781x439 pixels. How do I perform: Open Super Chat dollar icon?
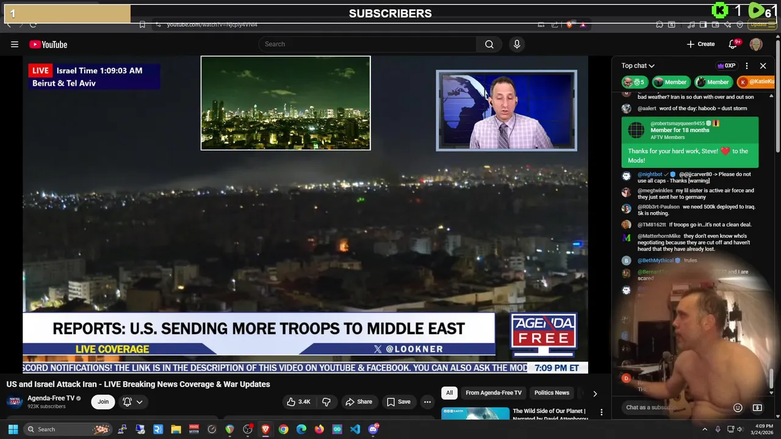pos(757,407)
